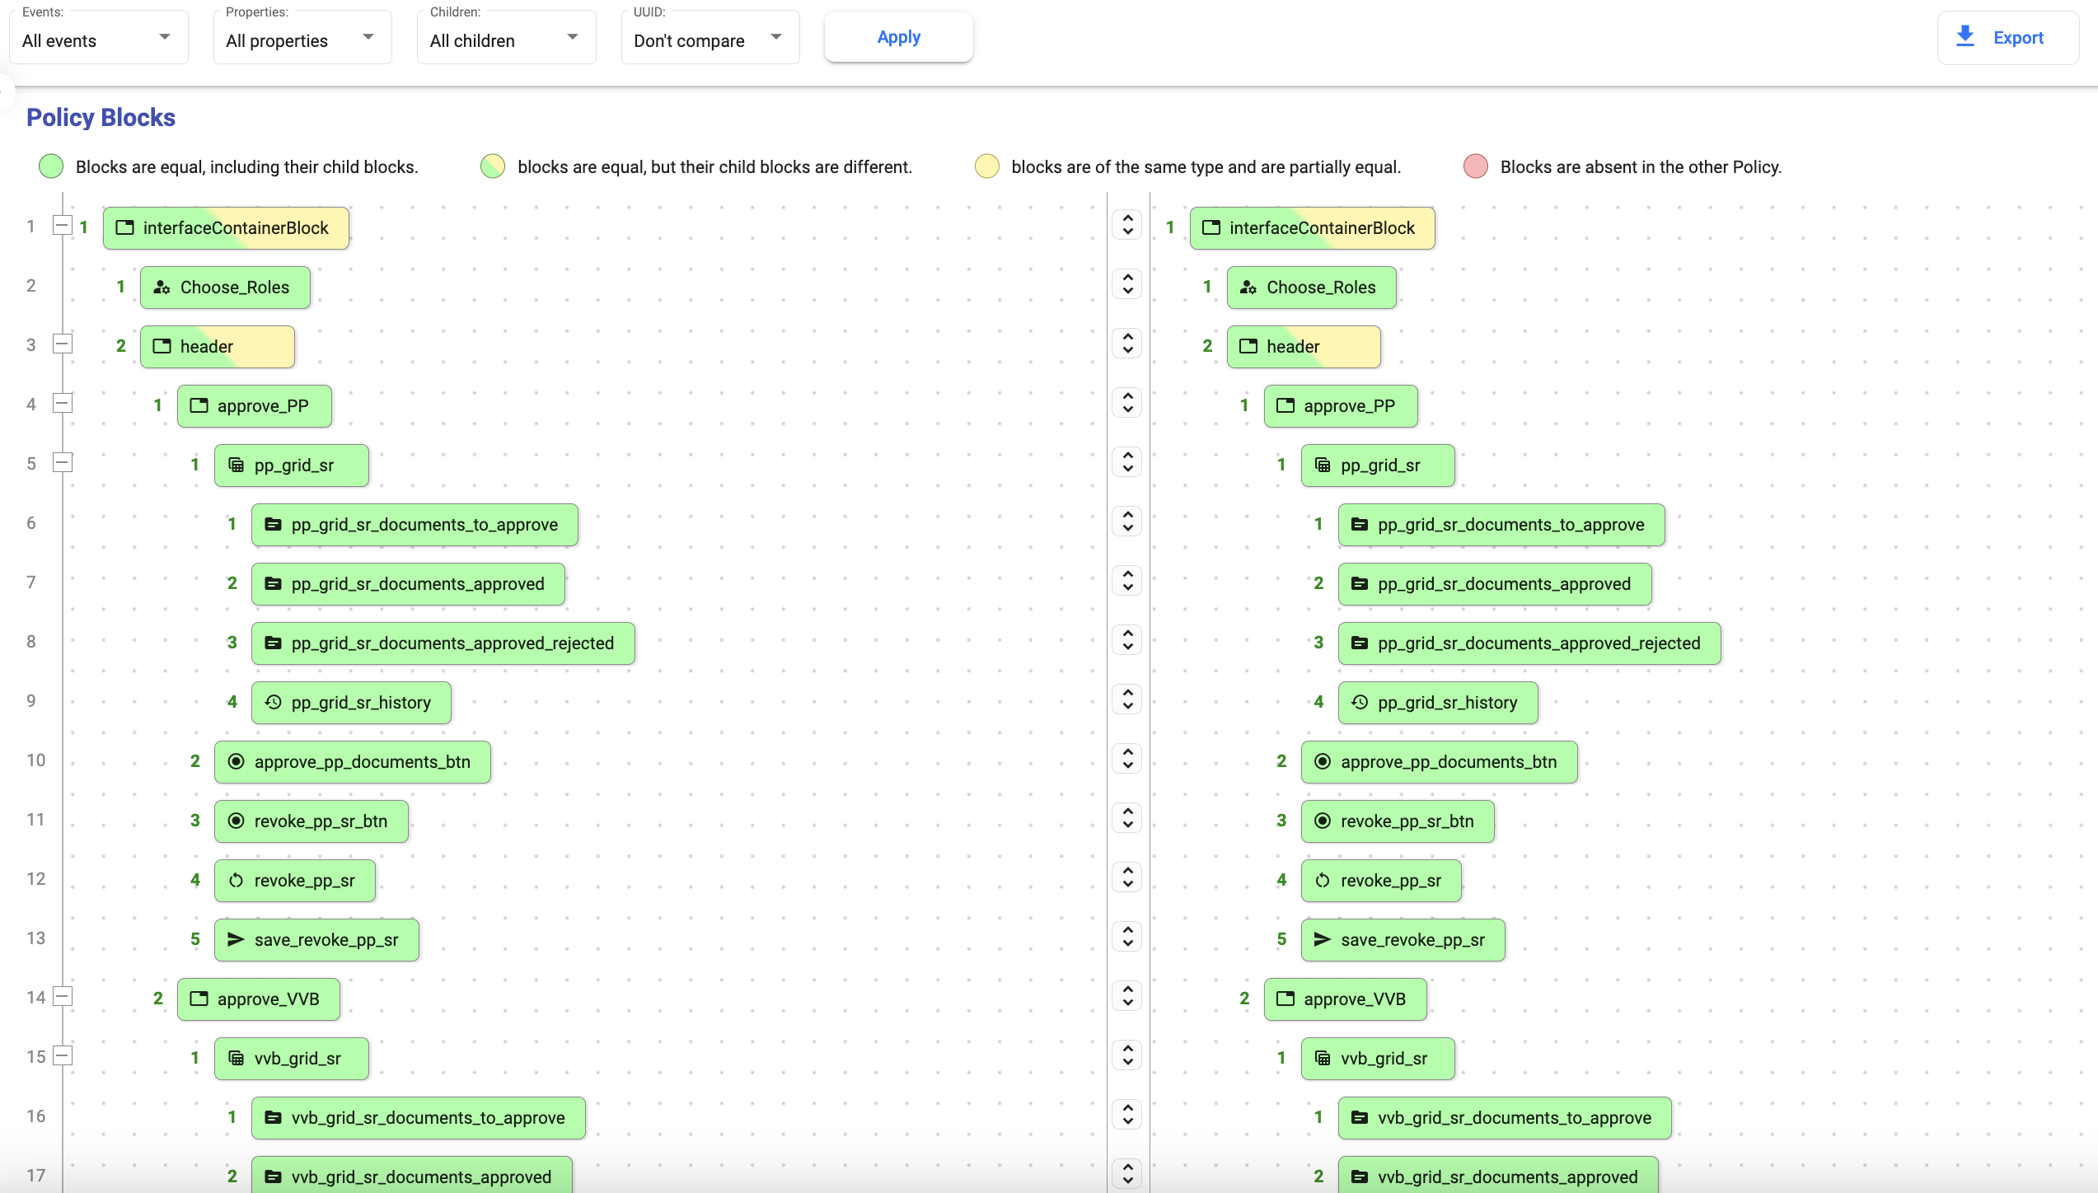Click document icon on right pp_grid_sr_documents_approved_rejected
Image resolution: width=2098 pixels, height=1193 pixels.
tap(1360, 643)
